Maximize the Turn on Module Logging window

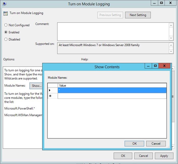162,3
